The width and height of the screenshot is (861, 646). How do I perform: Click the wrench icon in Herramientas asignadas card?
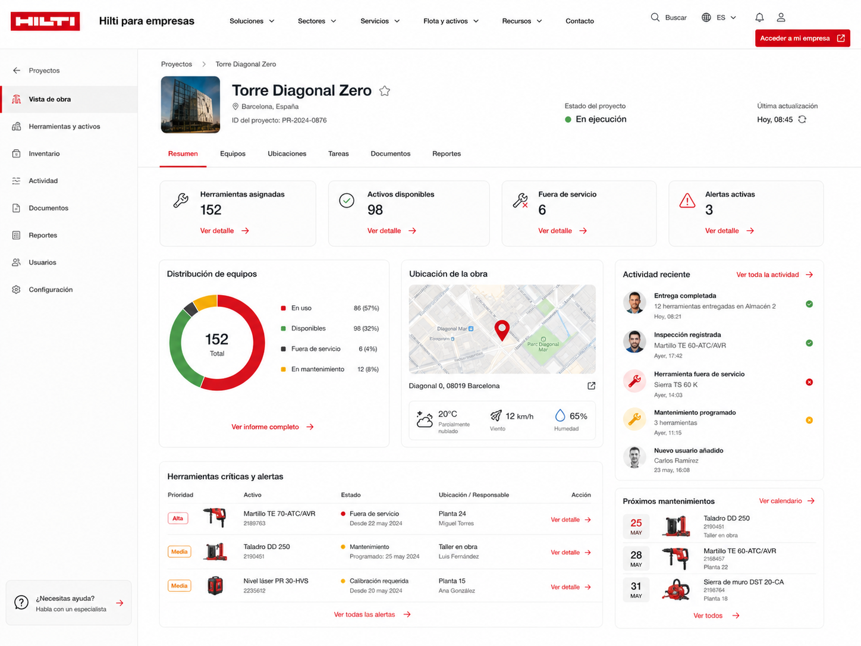(181, 200)
